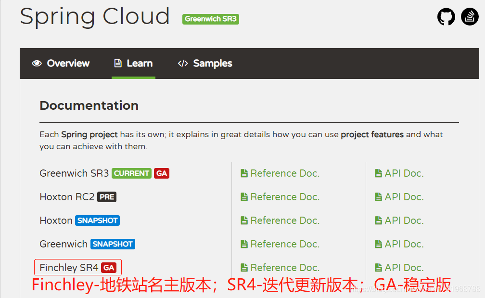Click the 'Spring Cloud' page title
The image size is (485, 298).
pyautogui.click(x=95, y=16)
